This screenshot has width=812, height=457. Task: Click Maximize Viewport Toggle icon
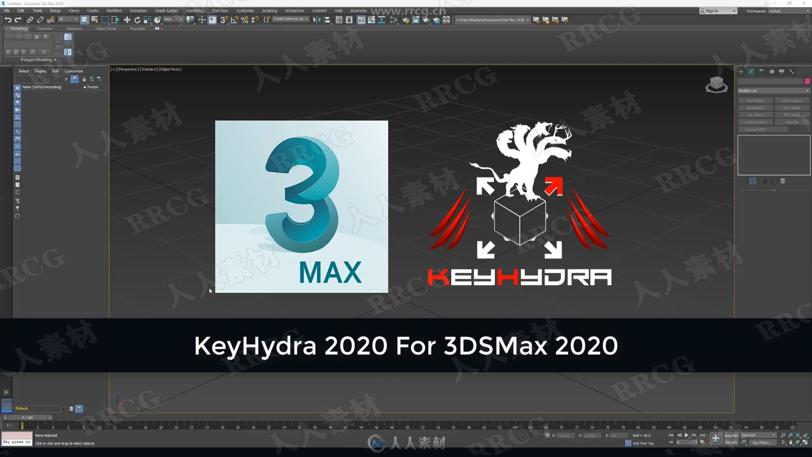pos(805,443)
